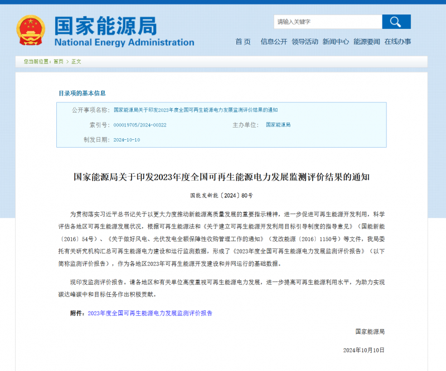The height and width of the screenshot is (371, 446).
Task: Click the 国家能源局 site title banner
Action: [x=105, y=26]
